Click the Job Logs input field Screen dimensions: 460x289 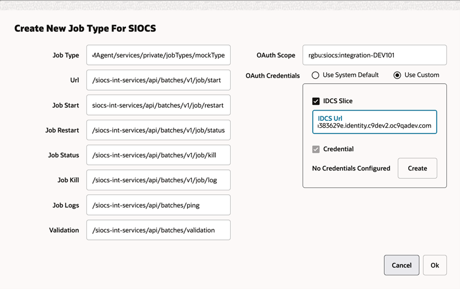click(x=158, y=205)
